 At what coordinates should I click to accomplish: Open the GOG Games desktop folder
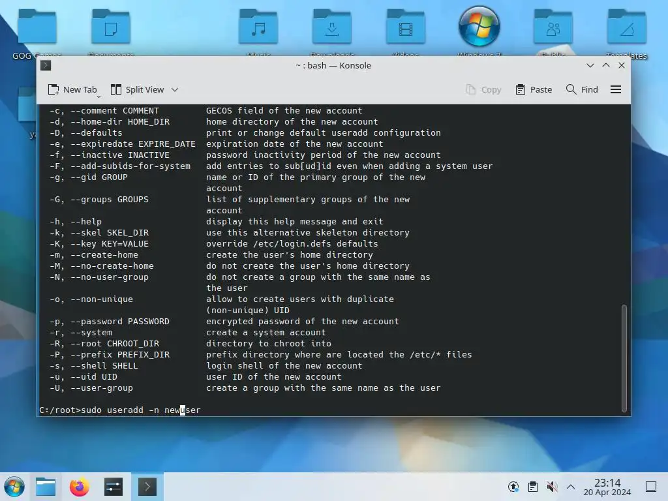37,33
